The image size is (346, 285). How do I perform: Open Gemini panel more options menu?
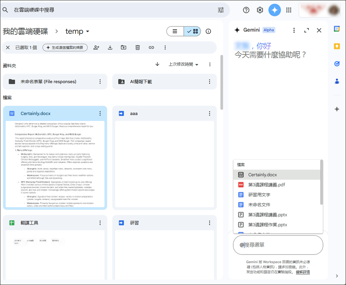click(x=294, y=30)
